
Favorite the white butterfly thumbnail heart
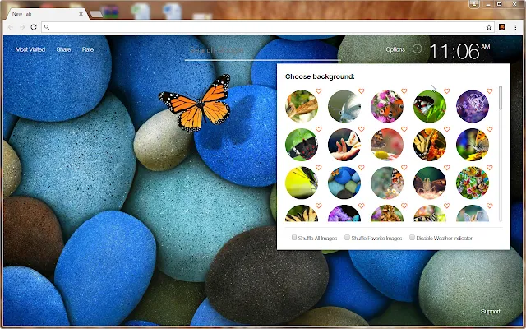click(x=362, y=91)
